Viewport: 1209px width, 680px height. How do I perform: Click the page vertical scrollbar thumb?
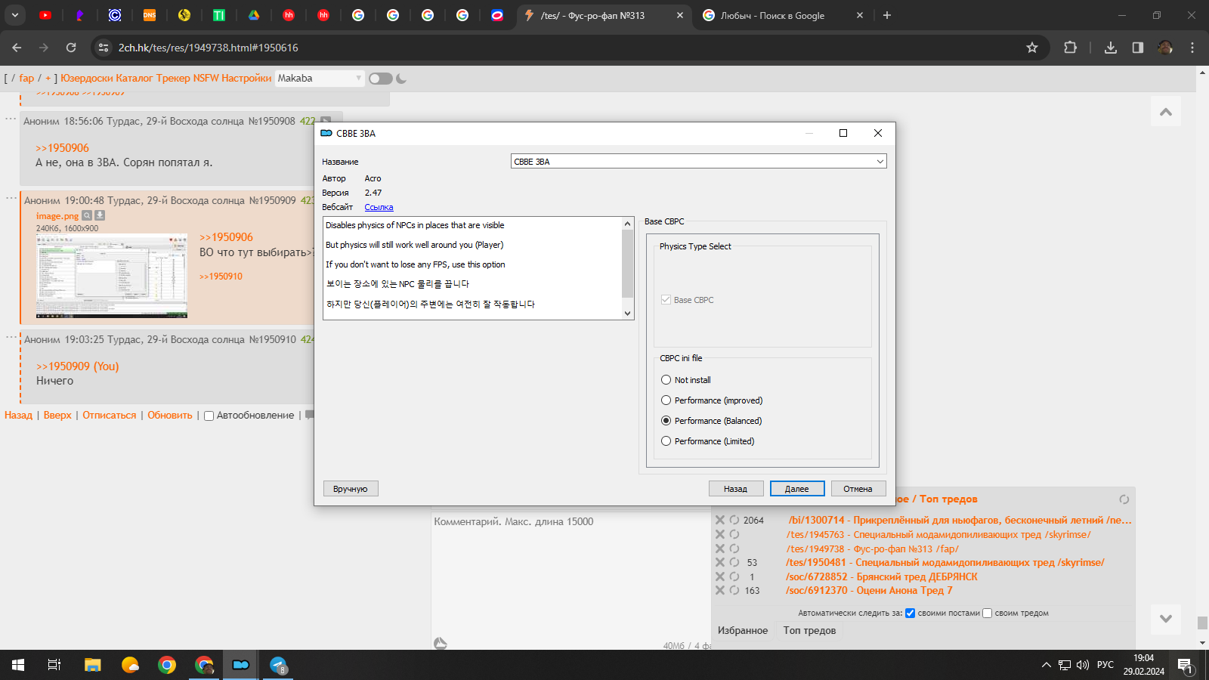[1202, 623]
